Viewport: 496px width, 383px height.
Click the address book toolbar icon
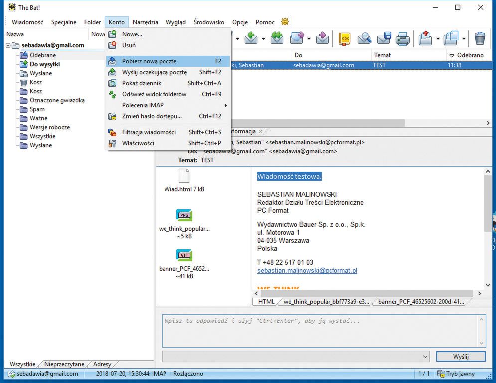coord(344,38)
